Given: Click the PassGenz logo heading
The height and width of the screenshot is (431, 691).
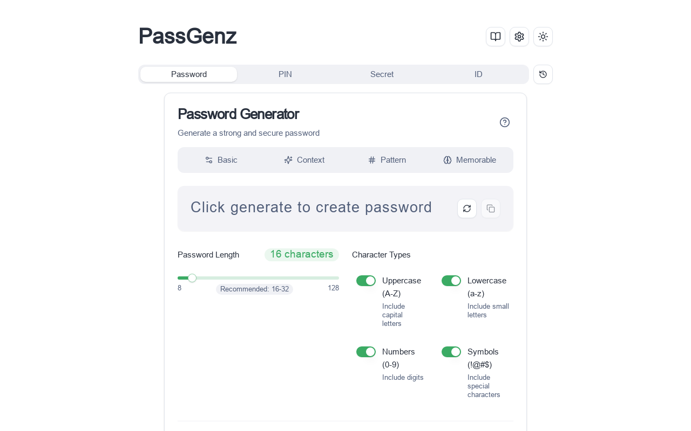Looking at the screenshot, I should click(187, 36).
